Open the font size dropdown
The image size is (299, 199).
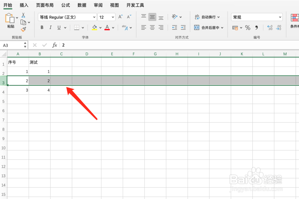(113, 17)
